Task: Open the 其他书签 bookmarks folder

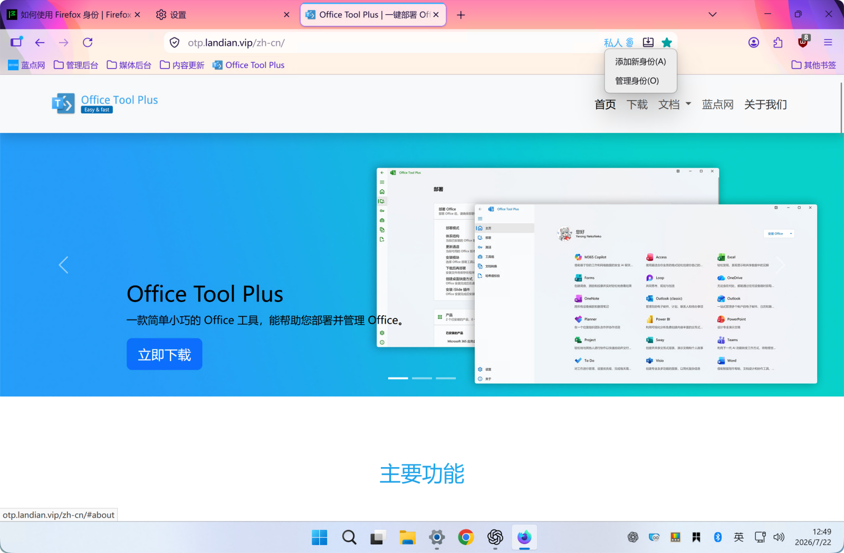Action: [x=814, y=65]
